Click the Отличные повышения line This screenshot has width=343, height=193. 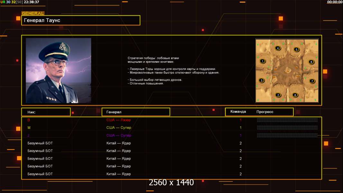[x=145, y=83]
